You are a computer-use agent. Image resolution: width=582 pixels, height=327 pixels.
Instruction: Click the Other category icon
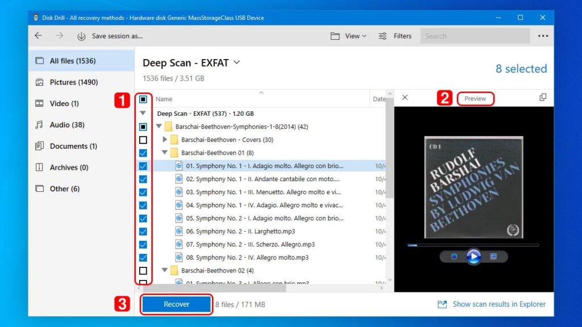(39, 188)
